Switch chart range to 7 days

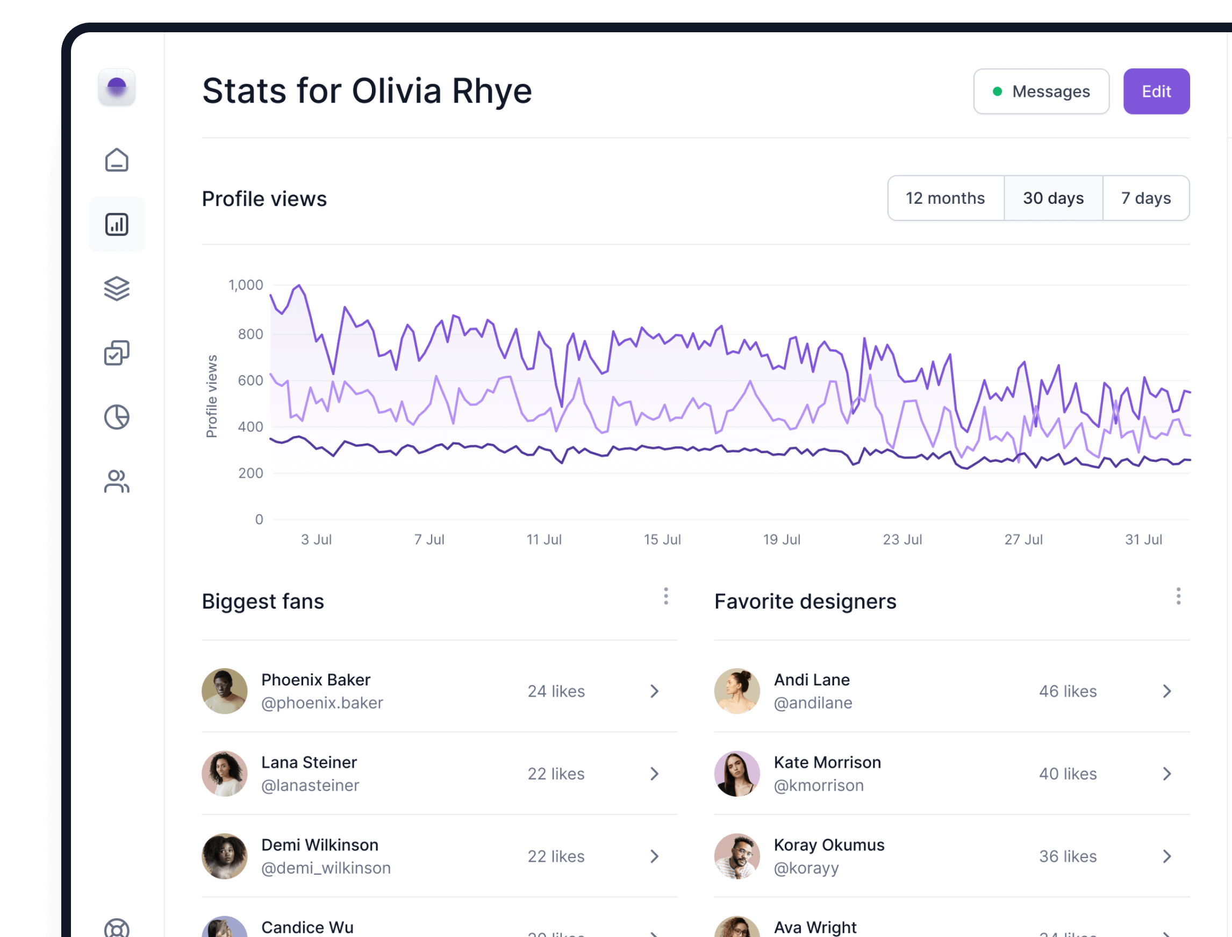pos(1145,198)
